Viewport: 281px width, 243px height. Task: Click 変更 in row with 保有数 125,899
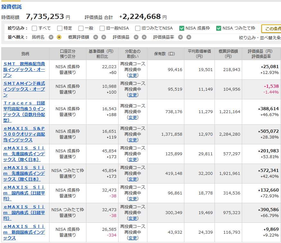click(x=133, y=159)
